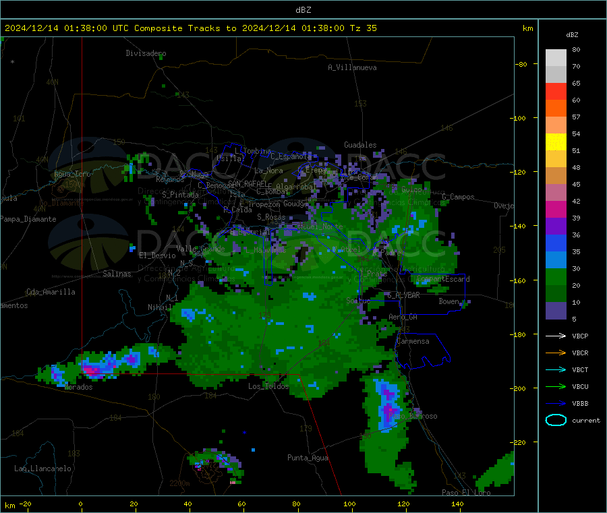Click the 'dBZ' title at top center
This screenshot has height=513, width=607.
click(x=303, y=10)
